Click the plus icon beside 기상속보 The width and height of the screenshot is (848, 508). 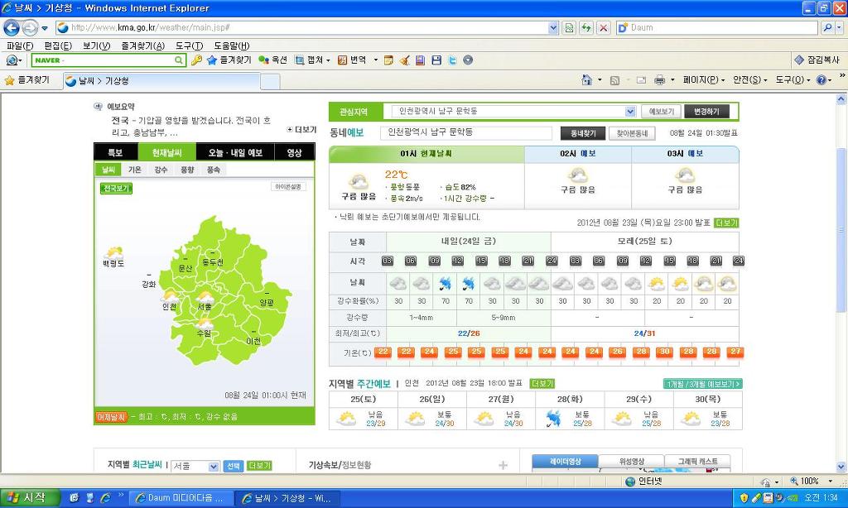(x=503, y=465)
